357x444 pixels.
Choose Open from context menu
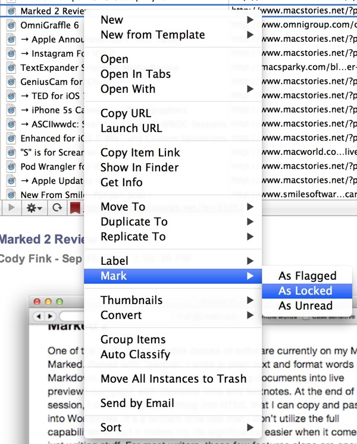click(173, 59)
